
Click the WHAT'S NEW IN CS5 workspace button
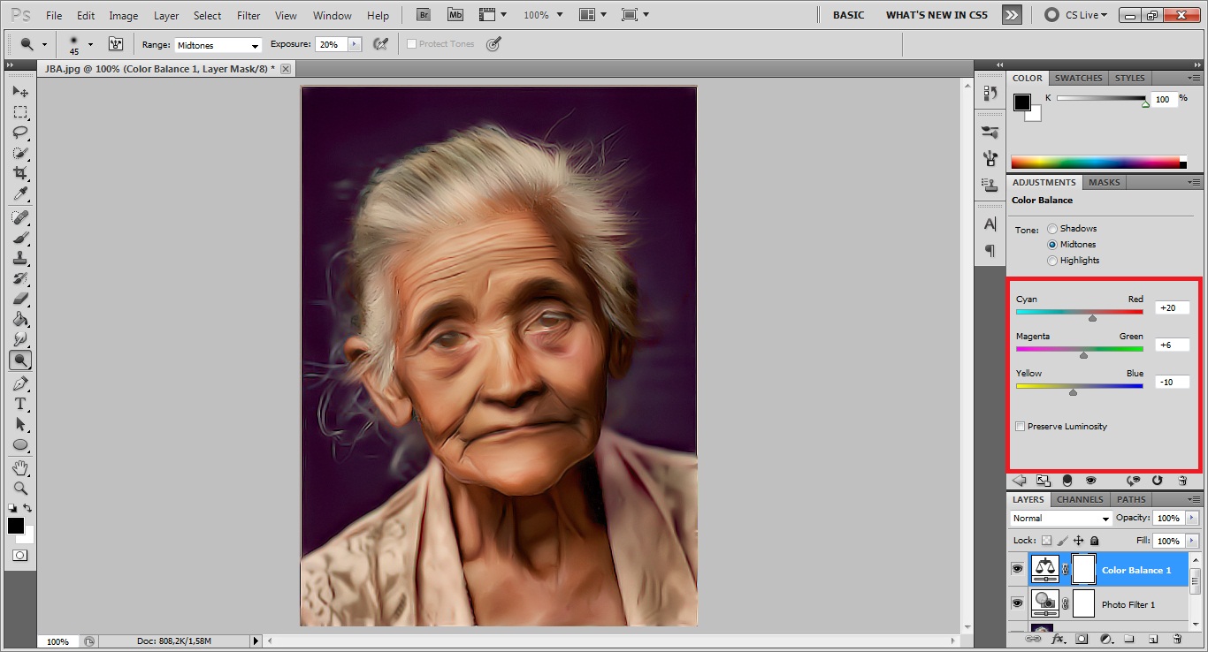pyautogui.click(x=936, y=15)
